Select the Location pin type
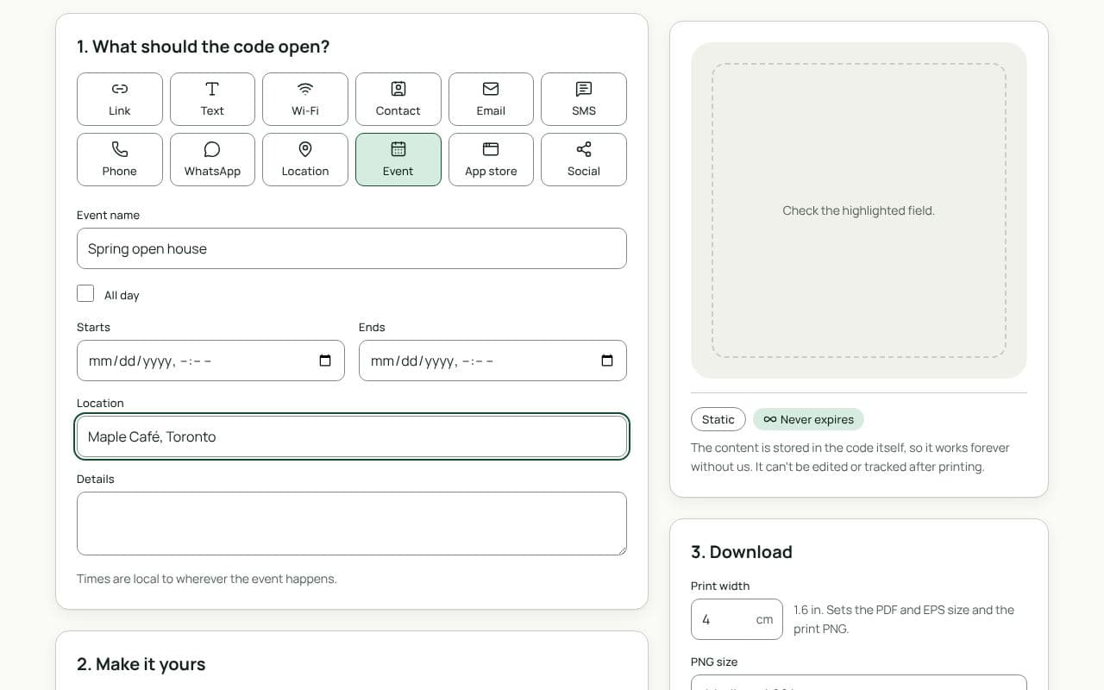 [x=305, y=160]
